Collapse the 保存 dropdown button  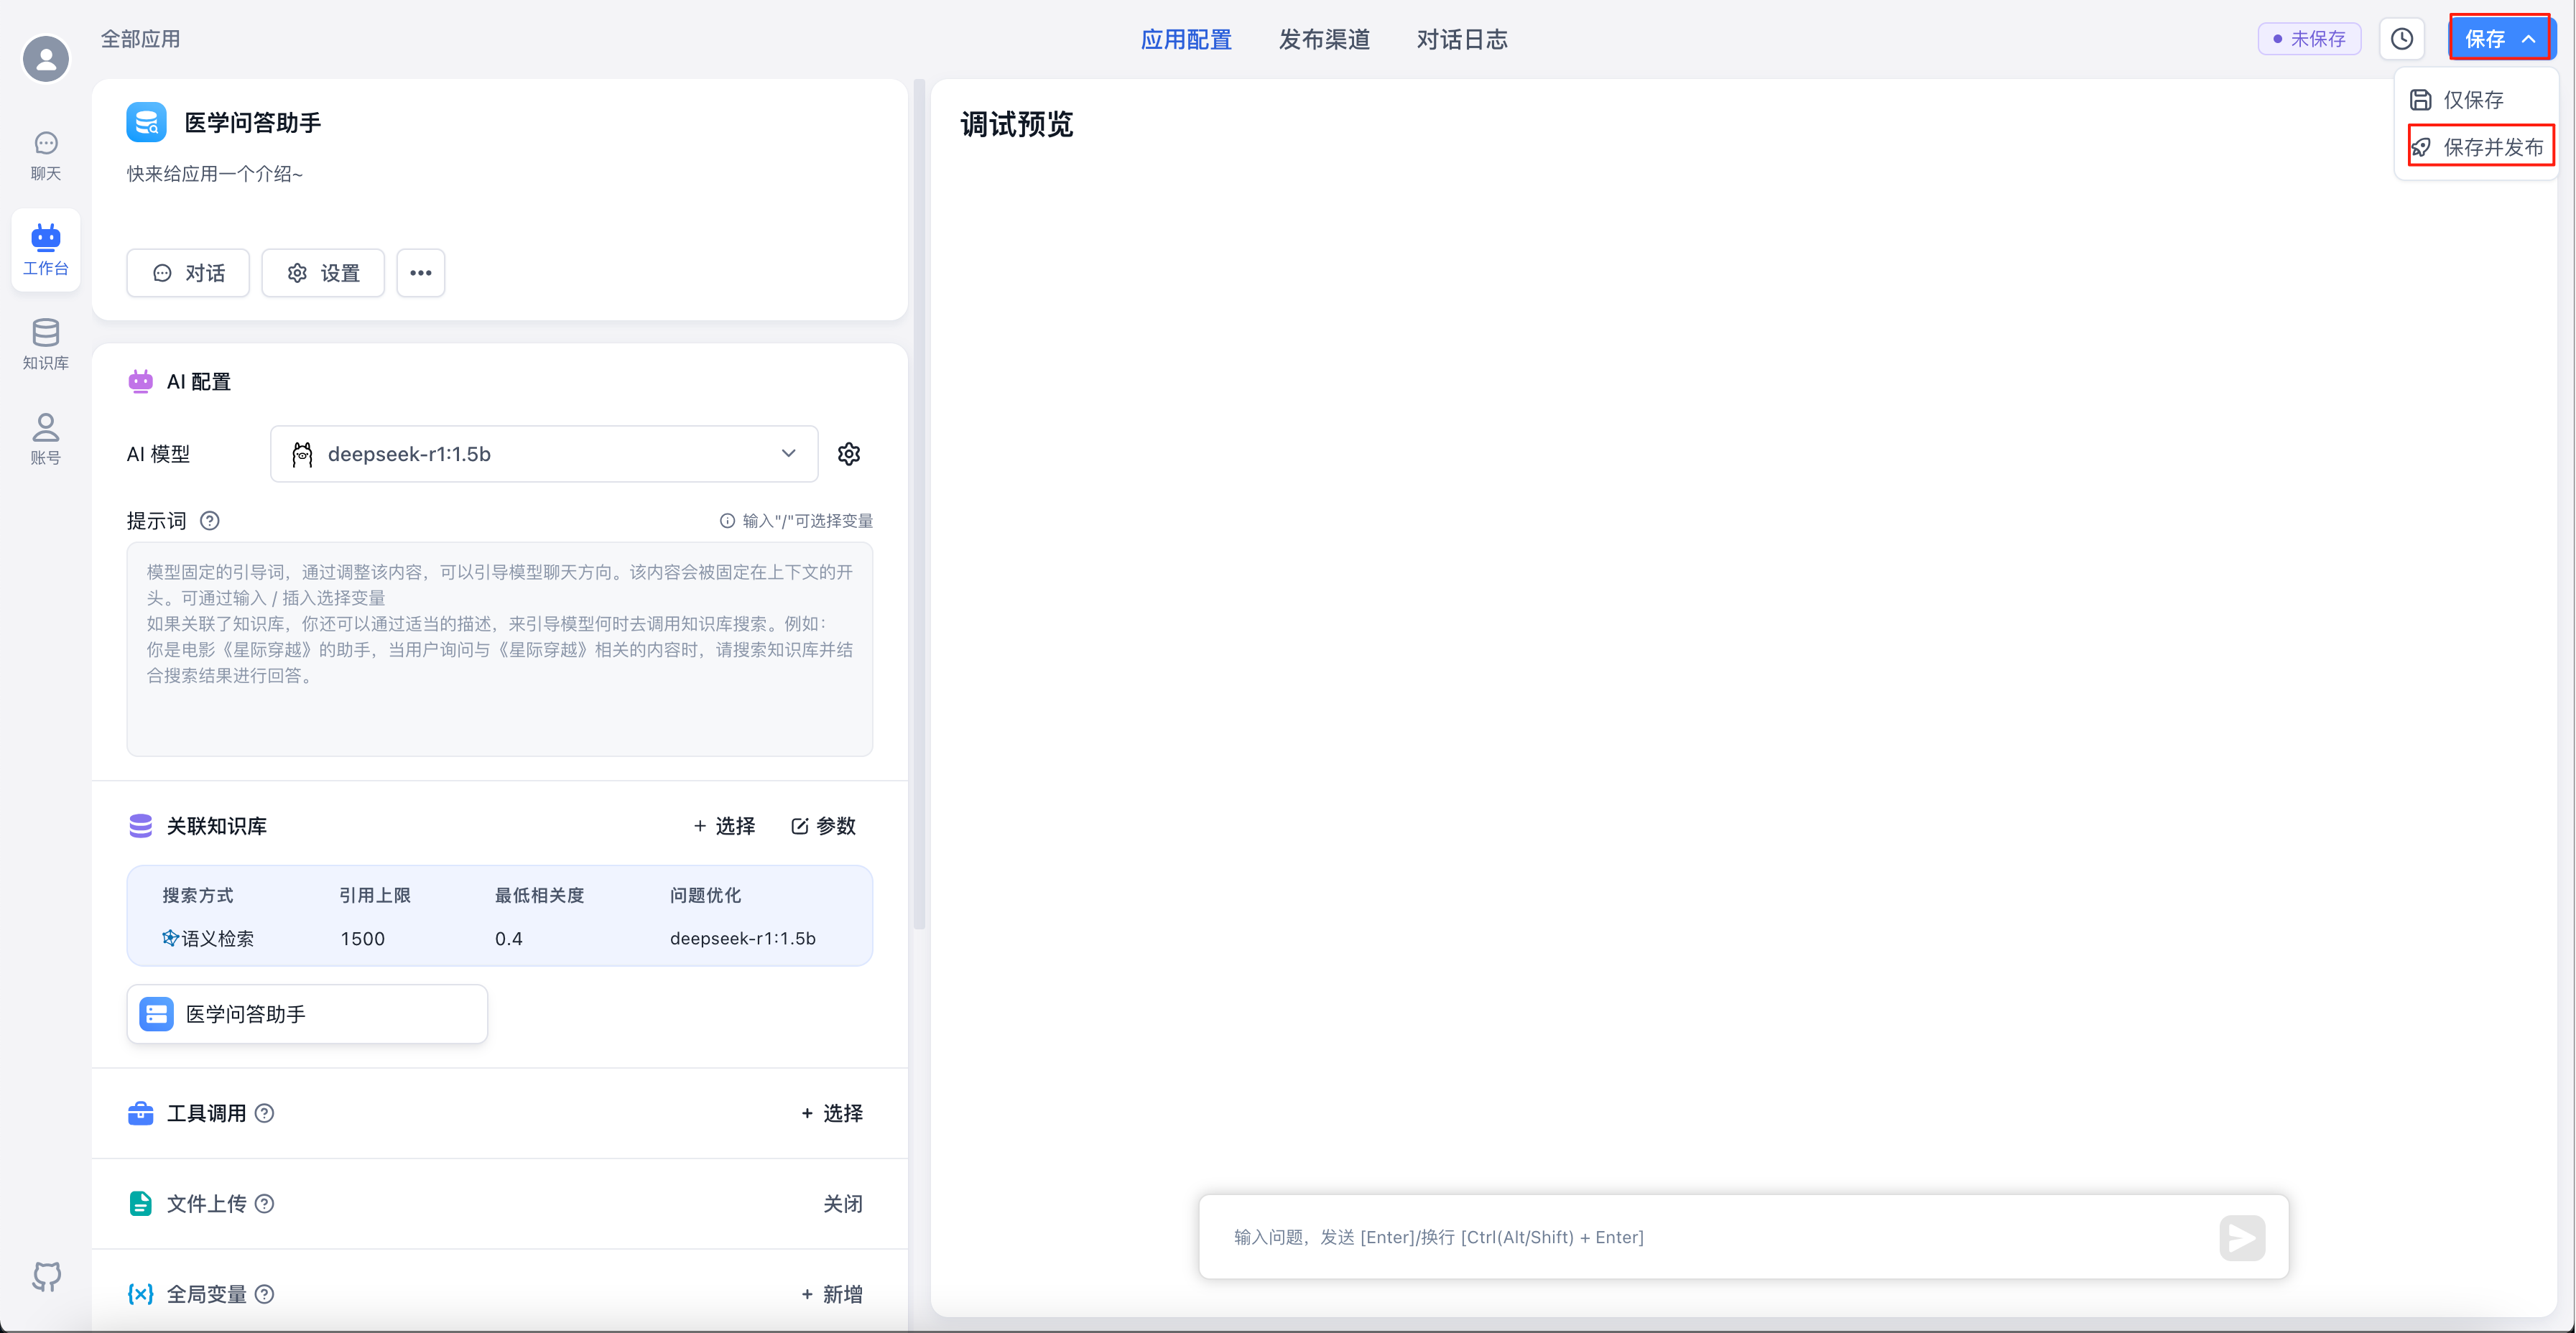(x=2499, y=39)
